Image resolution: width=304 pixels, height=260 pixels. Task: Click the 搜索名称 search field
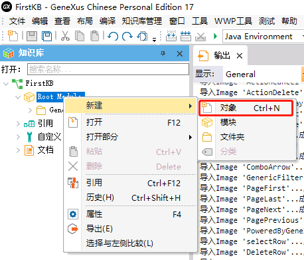pos(108,69)
